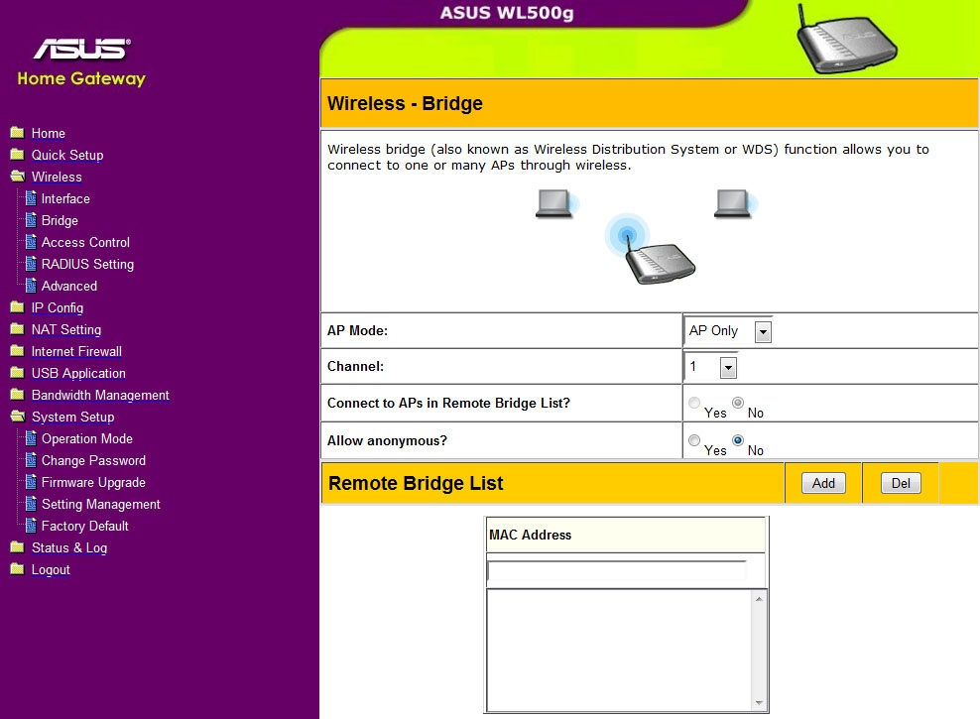Open the USB Application menu
980x719 pixels.
[x=78, y=374]
